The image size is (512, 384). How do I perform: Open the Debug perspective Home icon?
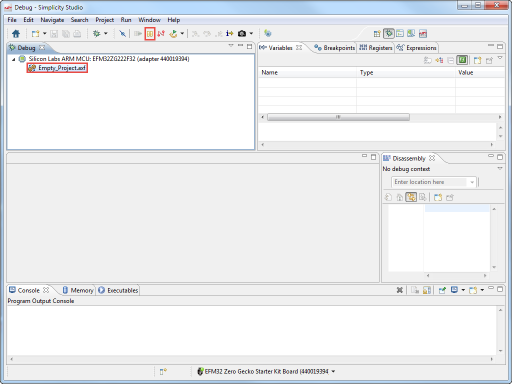coord(15,33)
